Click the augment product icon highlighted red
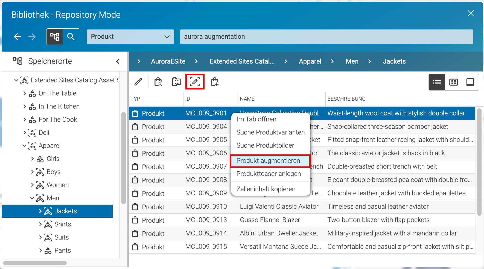 pos(195,82)
